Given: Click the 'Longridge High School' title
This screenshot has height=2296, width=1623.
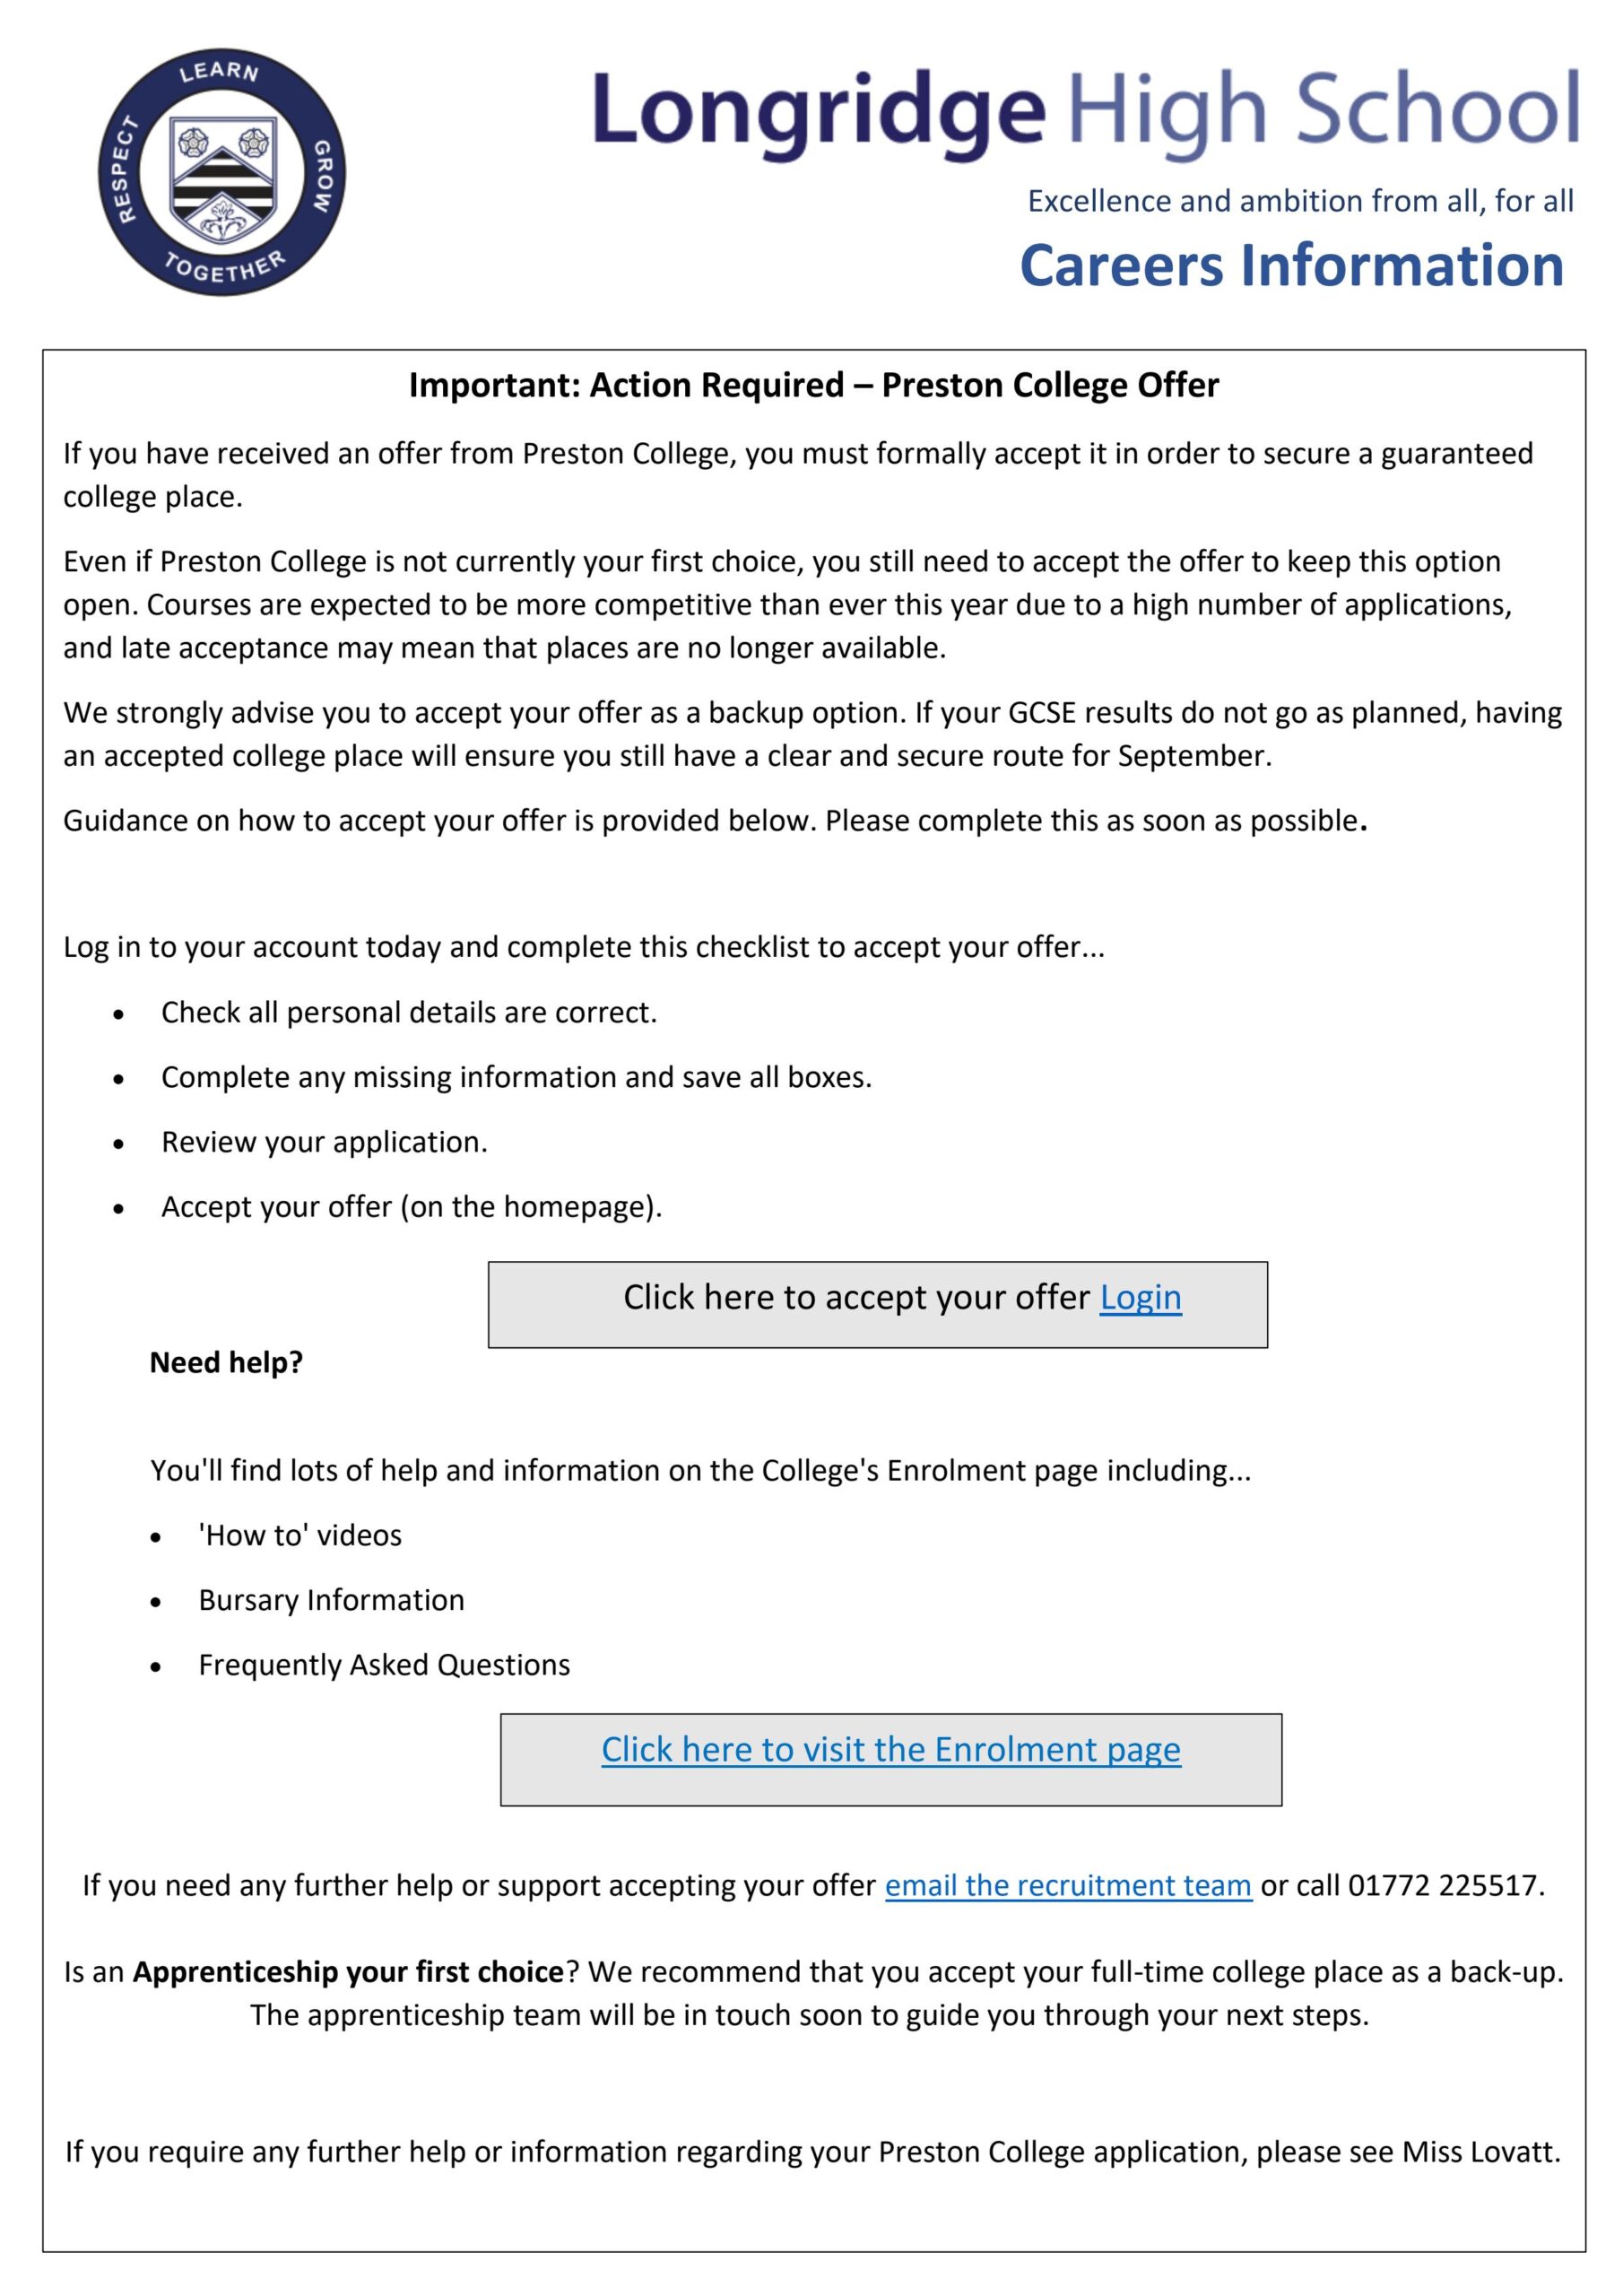Looking at the screenshot, I should pos(1085,110).
